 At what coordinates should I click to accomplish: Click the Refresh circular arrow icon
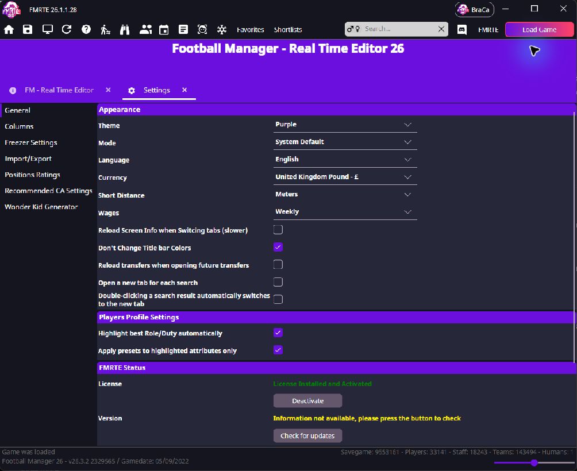tap(67, 29)
